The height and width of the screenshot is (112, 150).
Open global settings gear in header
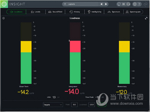tap(135, 4)
